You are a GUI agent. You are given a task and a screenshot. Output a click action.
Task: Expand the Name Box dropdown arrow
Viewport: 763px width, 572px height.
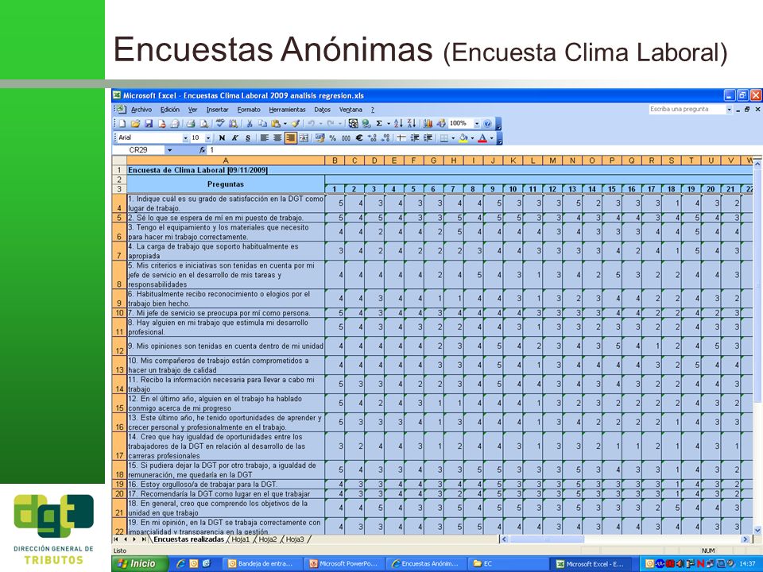coord(169,150)
